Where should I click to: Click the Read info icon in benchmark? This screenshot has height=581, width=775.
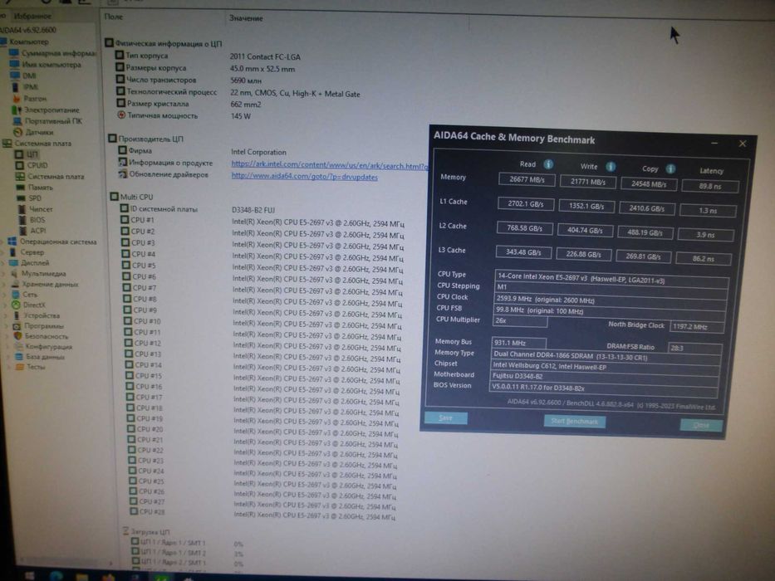click(548, 164)
